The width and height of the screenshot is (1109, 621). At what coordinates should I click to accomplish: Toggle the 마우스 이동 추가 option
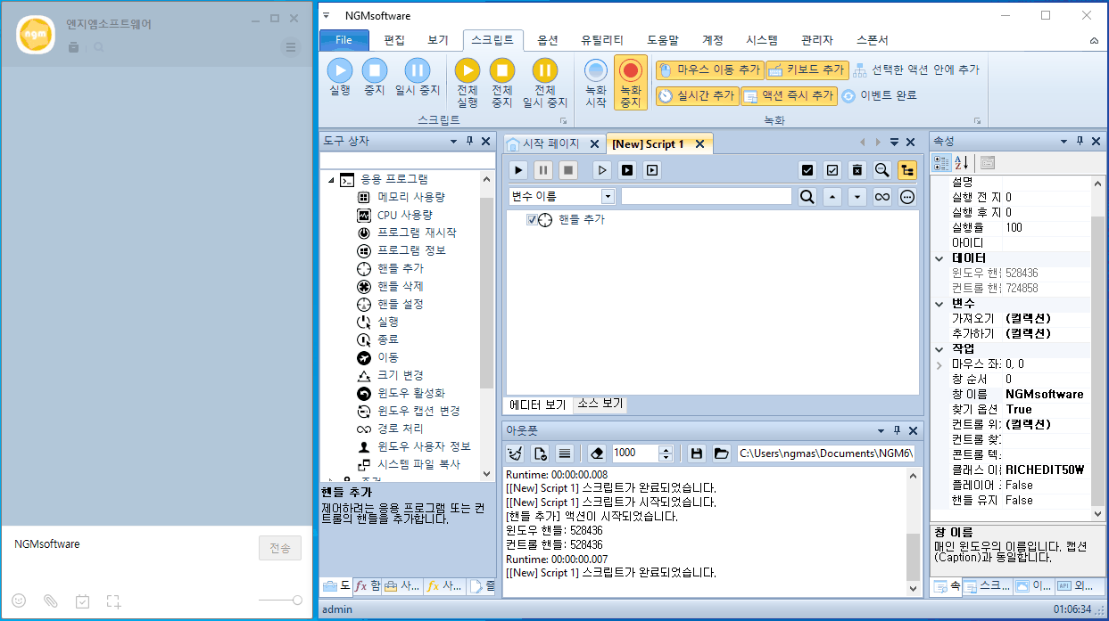pyautogui.click(x=709, y=69)
